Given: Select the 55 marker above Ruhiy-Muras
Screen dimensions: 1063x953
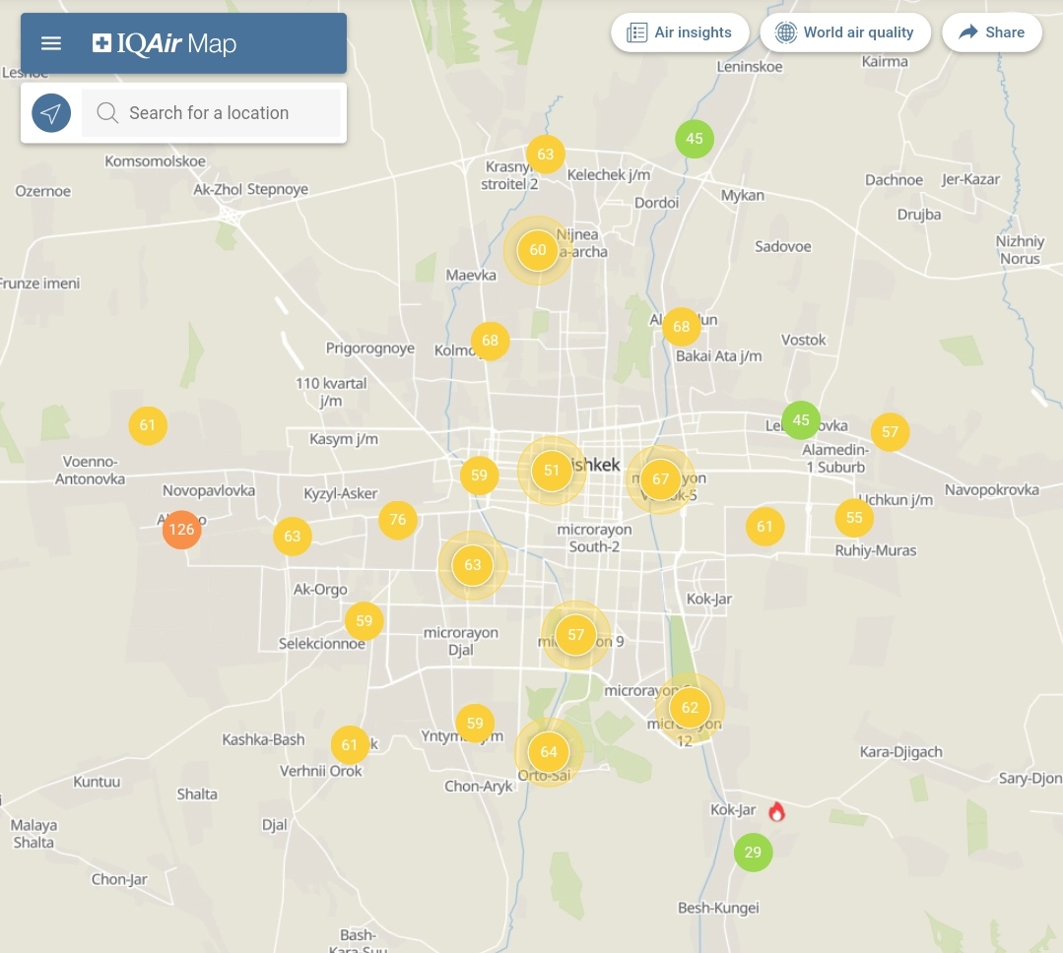Looking at the screenshot, I should 854,518.
